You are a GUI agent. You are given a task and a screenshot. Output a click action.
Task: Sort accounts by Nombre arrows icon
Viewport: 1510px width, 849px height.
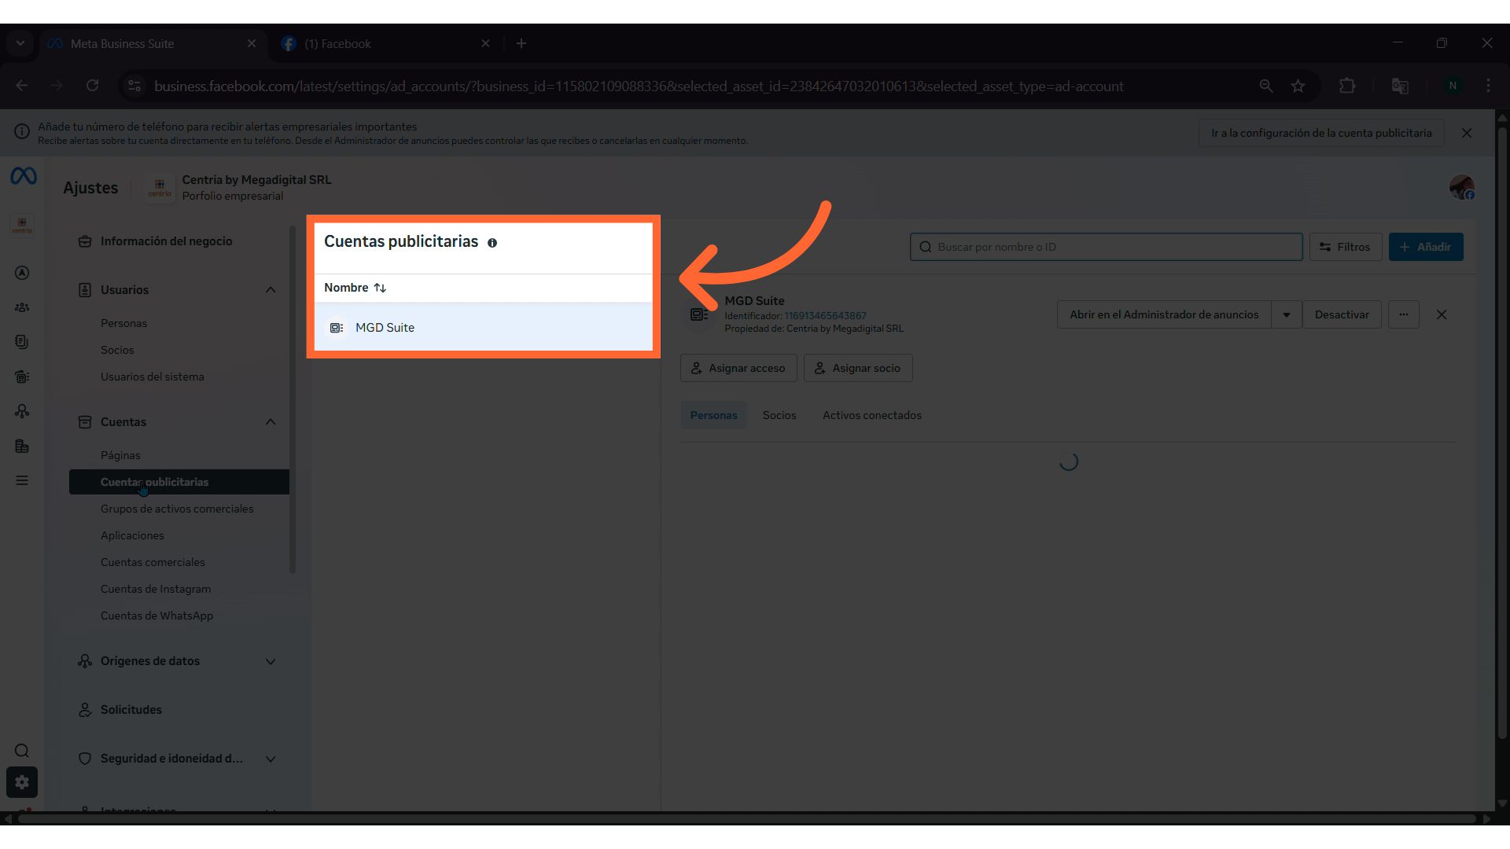380,288
